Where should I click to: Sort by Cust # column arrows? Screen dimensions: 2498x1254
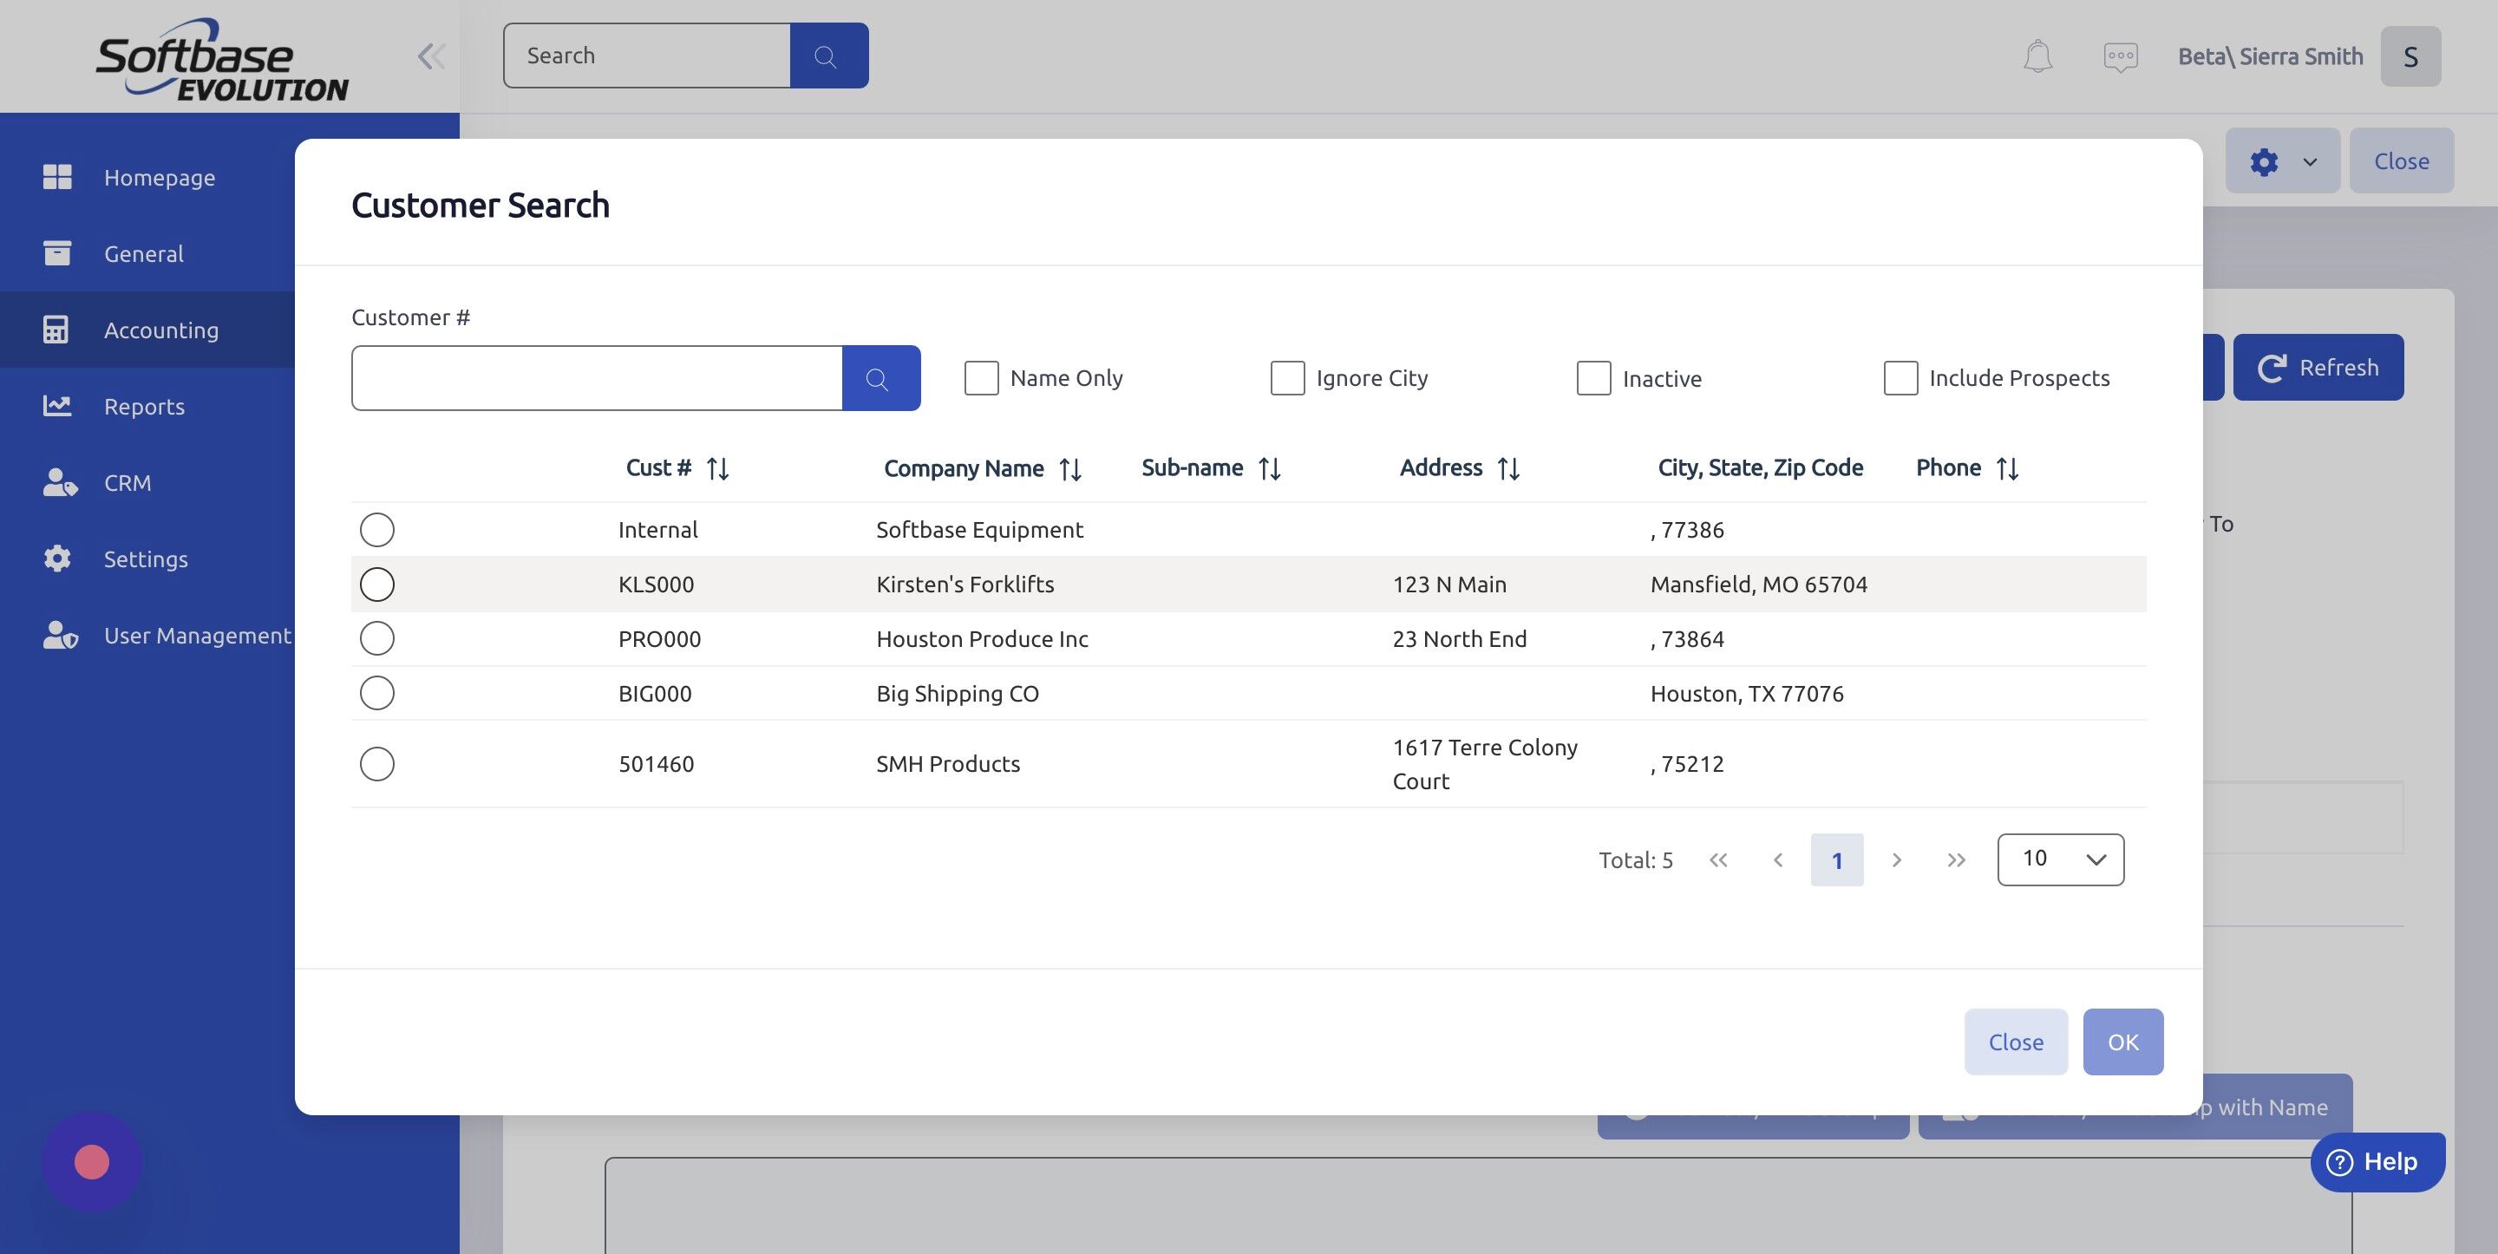pos(717,468)
